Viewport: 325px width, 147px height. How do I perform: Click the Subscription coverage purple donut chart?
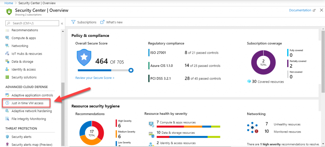coord(263,62)
